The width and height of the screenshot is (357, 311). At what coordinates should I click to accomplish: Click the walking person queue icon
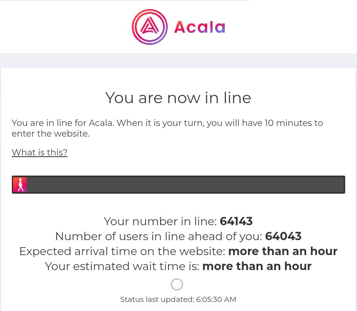20,185
